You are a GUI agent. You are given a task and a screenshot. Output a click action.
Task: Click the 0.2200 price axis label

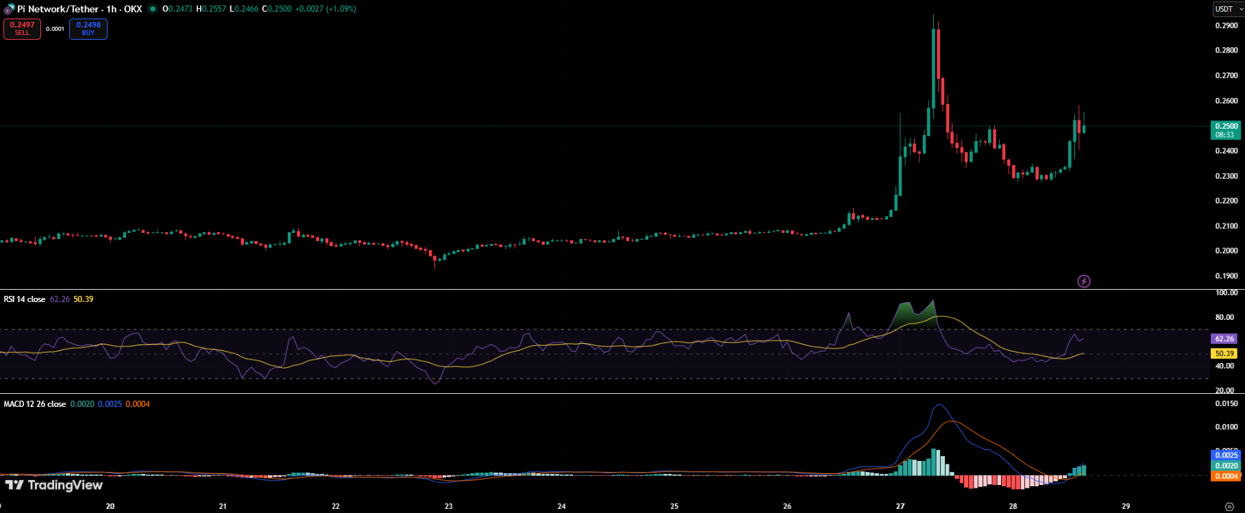click(1226, 201)
